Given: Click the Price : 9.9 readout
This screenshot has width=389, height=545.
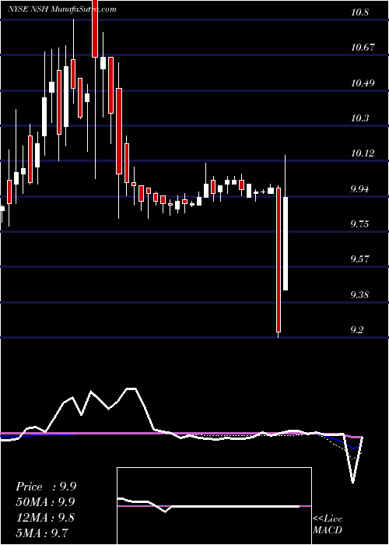Looking at the screenshot, I should [46, 487].
